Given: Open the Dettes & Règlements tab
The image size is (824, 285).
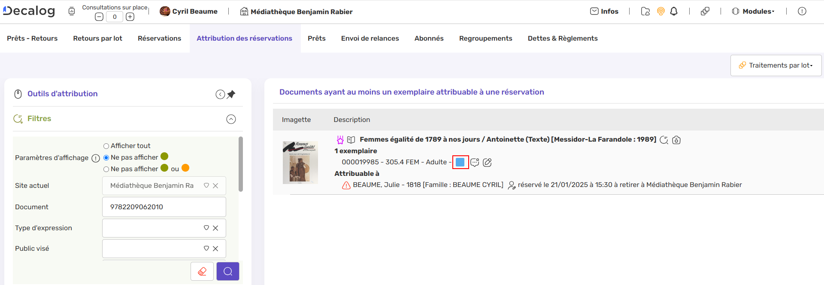Looking at the screenshot, I should pos(563,38).
